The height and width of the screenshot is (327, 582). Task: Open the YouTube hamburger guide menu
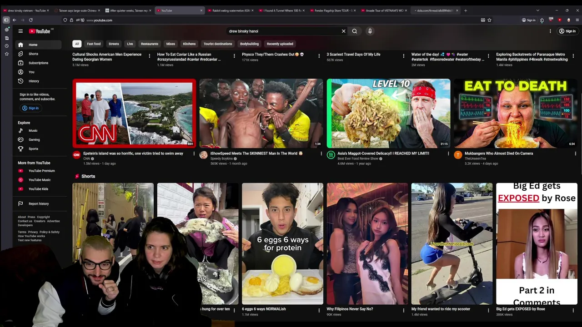click(20, 31)
